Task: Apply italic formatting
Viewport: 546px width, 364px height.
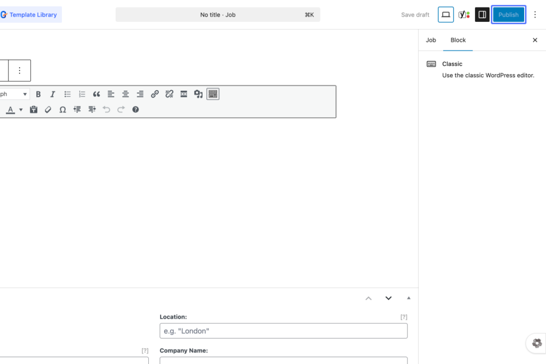Action: coord(53,94)
